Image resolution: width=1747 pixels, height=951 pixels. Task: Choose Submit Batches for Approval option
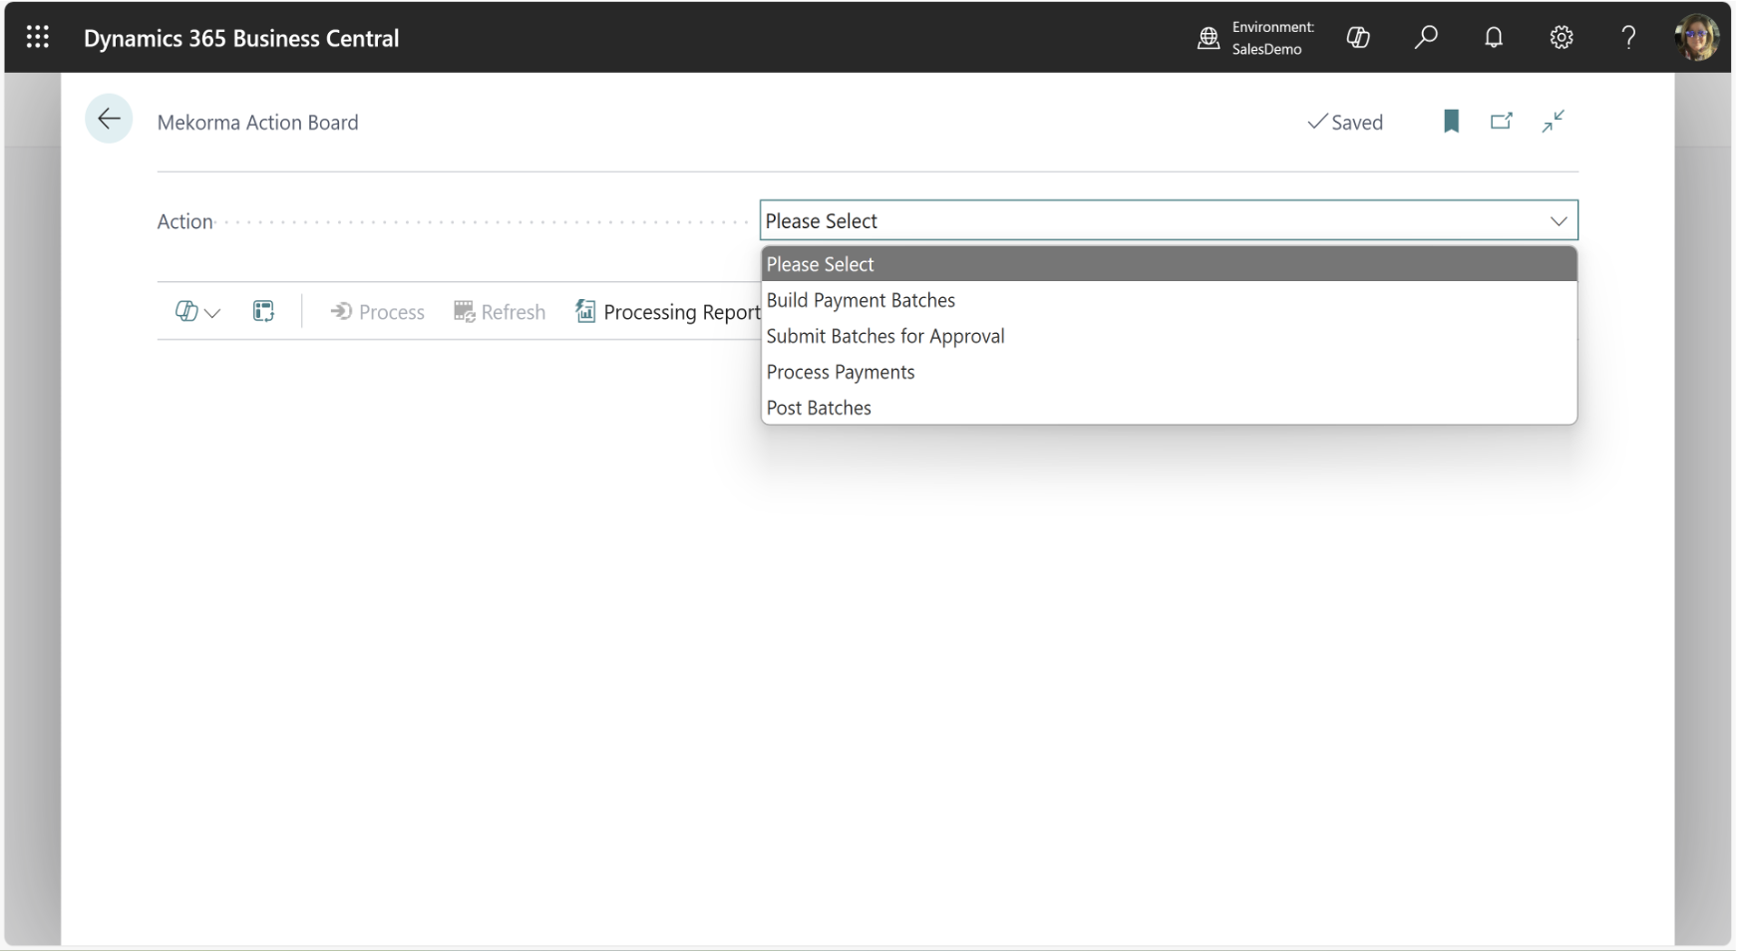coord(884,336)
